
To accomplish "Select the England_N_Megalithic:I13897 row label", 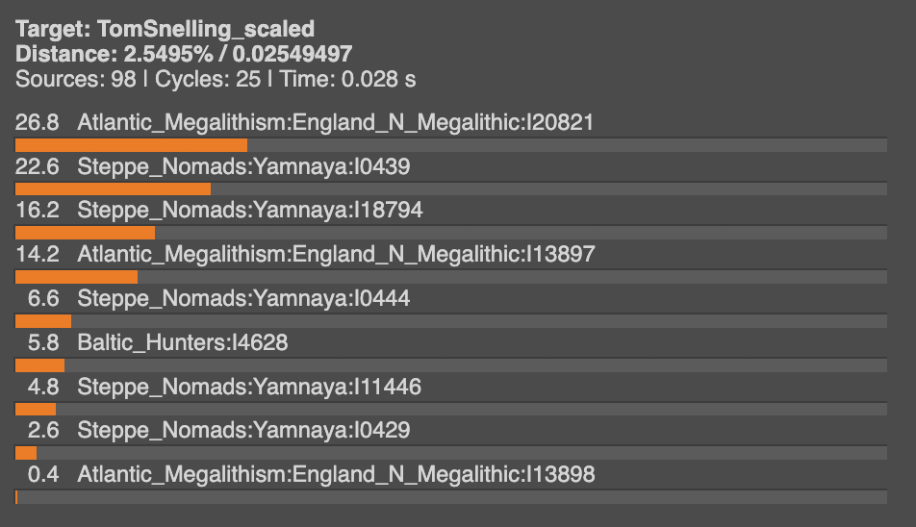I will (336, 255).
